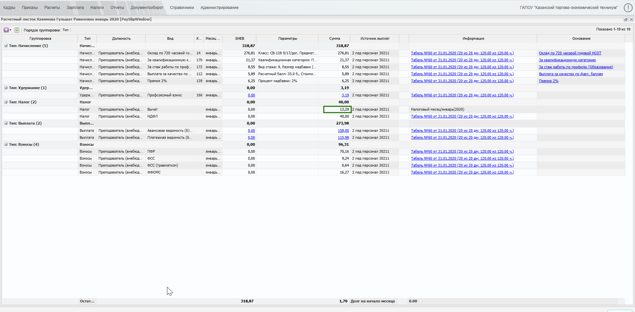Open 'За квалификационную категорию' basis link
The width and height of the screenshot is (635, 312).
[x=568, y=60]
